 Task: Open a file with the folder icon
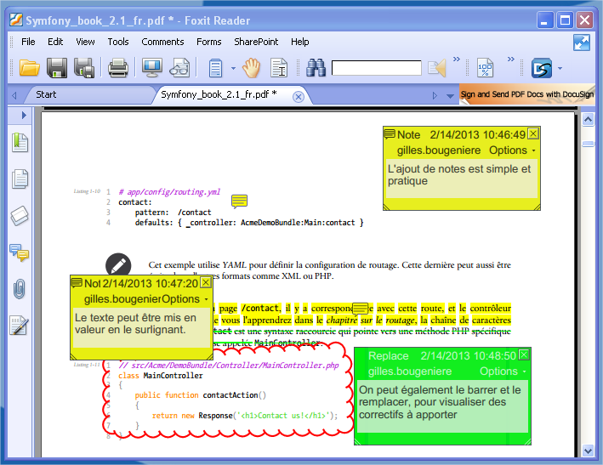(30, 68)
